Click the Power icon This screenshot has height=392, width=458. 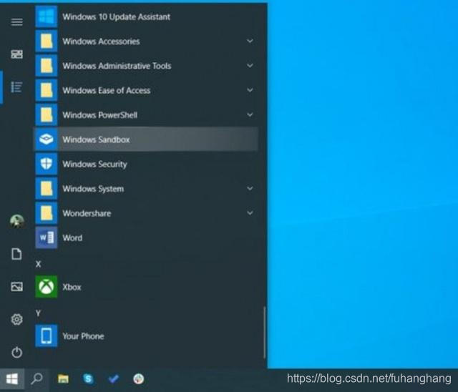16,353
